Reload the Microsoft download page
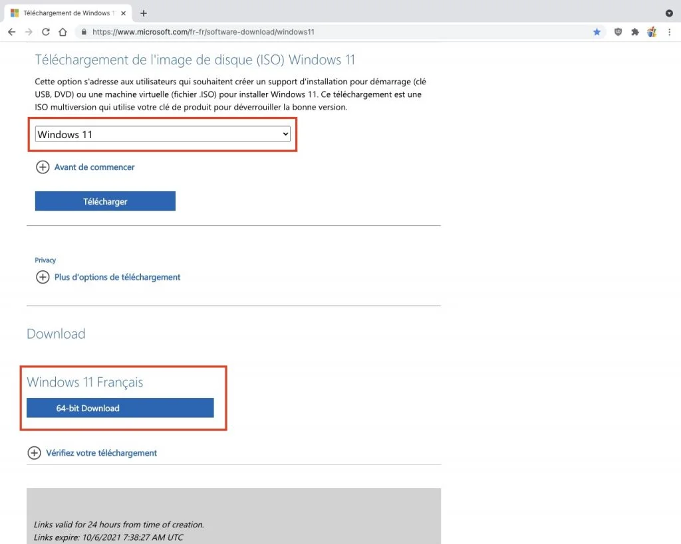 [x=46, y=32]
